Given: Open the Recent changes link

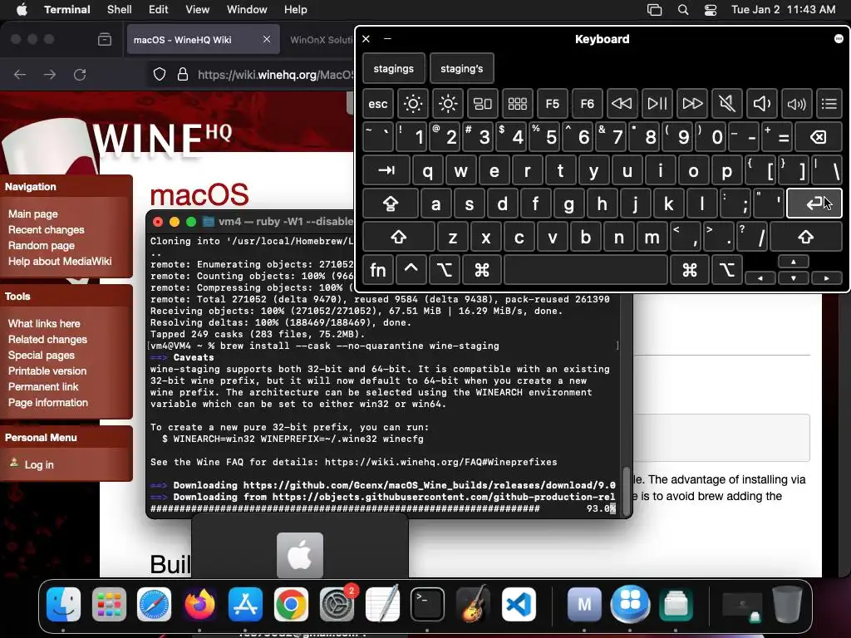Looking at the screenshot, I should [x=47, y=229].
